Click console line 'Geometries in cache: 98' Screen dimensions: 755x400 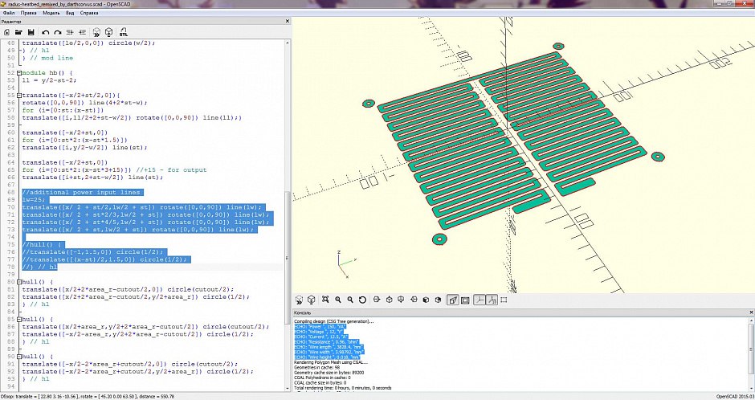pyautogui.click(x=316, y=367)
